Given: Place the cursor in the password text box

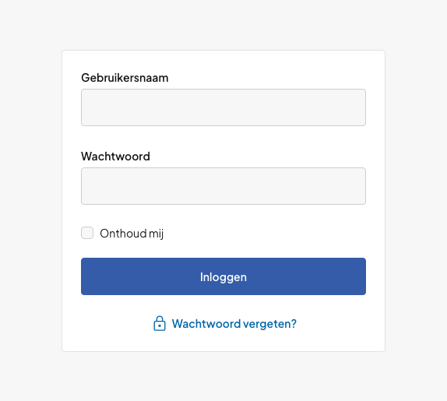Looking at the screenshot, I should pyautogui.click(x=223, y=186).
